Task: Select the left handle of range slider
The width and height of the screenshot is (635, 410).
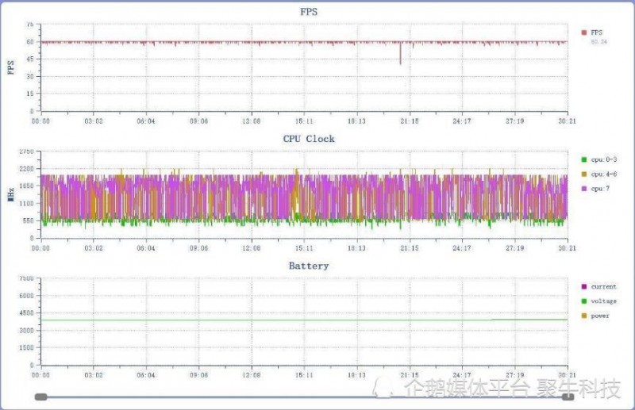Action: coord(41,397)
